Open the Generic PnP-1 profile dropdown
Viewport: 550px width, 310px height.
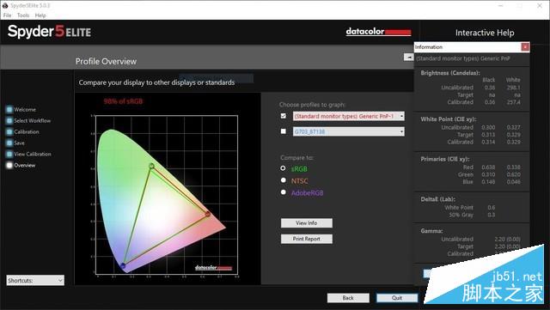click(349, 116)
